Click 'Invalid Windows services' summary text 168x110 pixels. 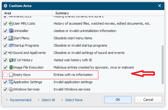click(x=72, y=89)
